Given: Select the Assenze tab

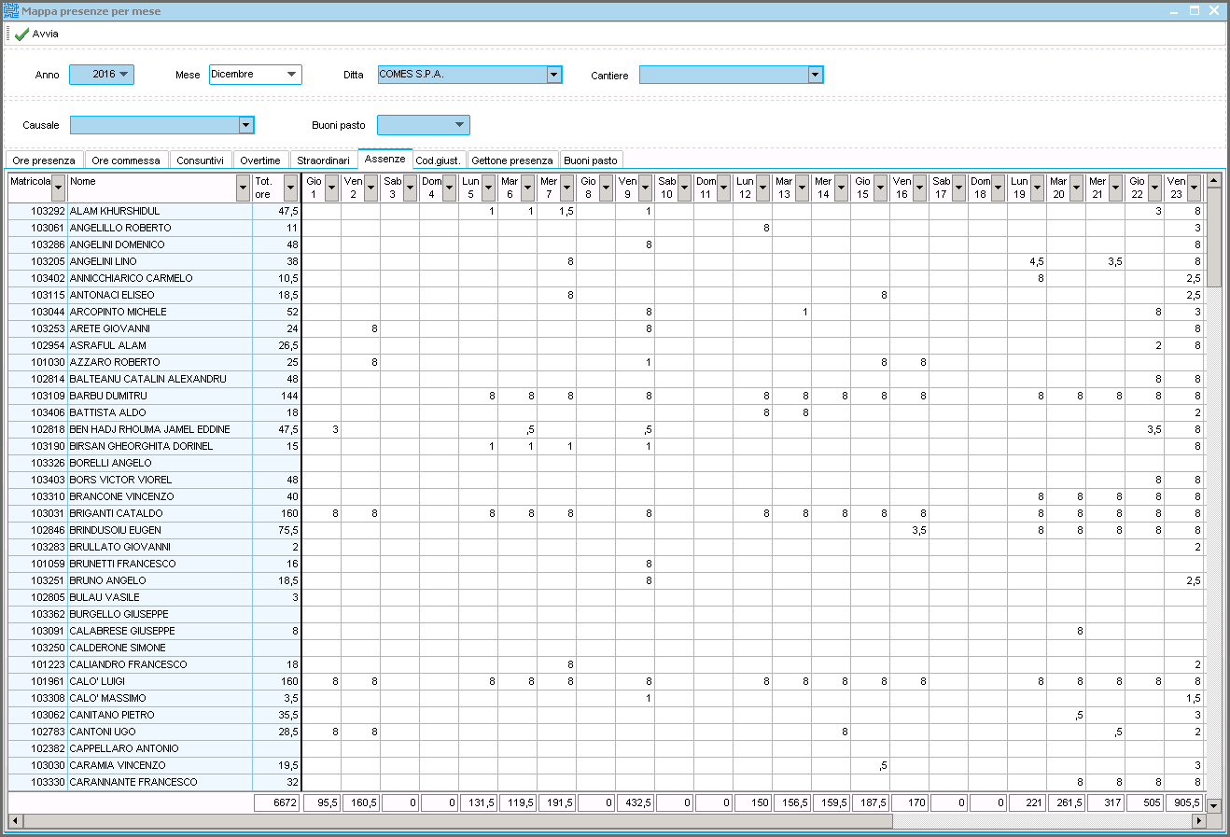Looking at the screenshot, I should [x=384, y=159].
